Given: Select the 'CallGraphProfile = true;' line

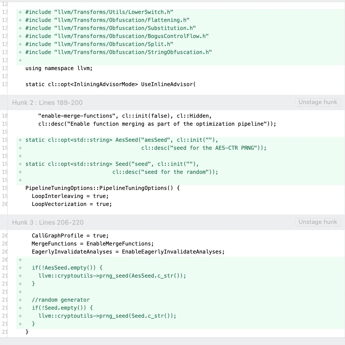Looking at the screenshot, I should click(x=70, y=236).
